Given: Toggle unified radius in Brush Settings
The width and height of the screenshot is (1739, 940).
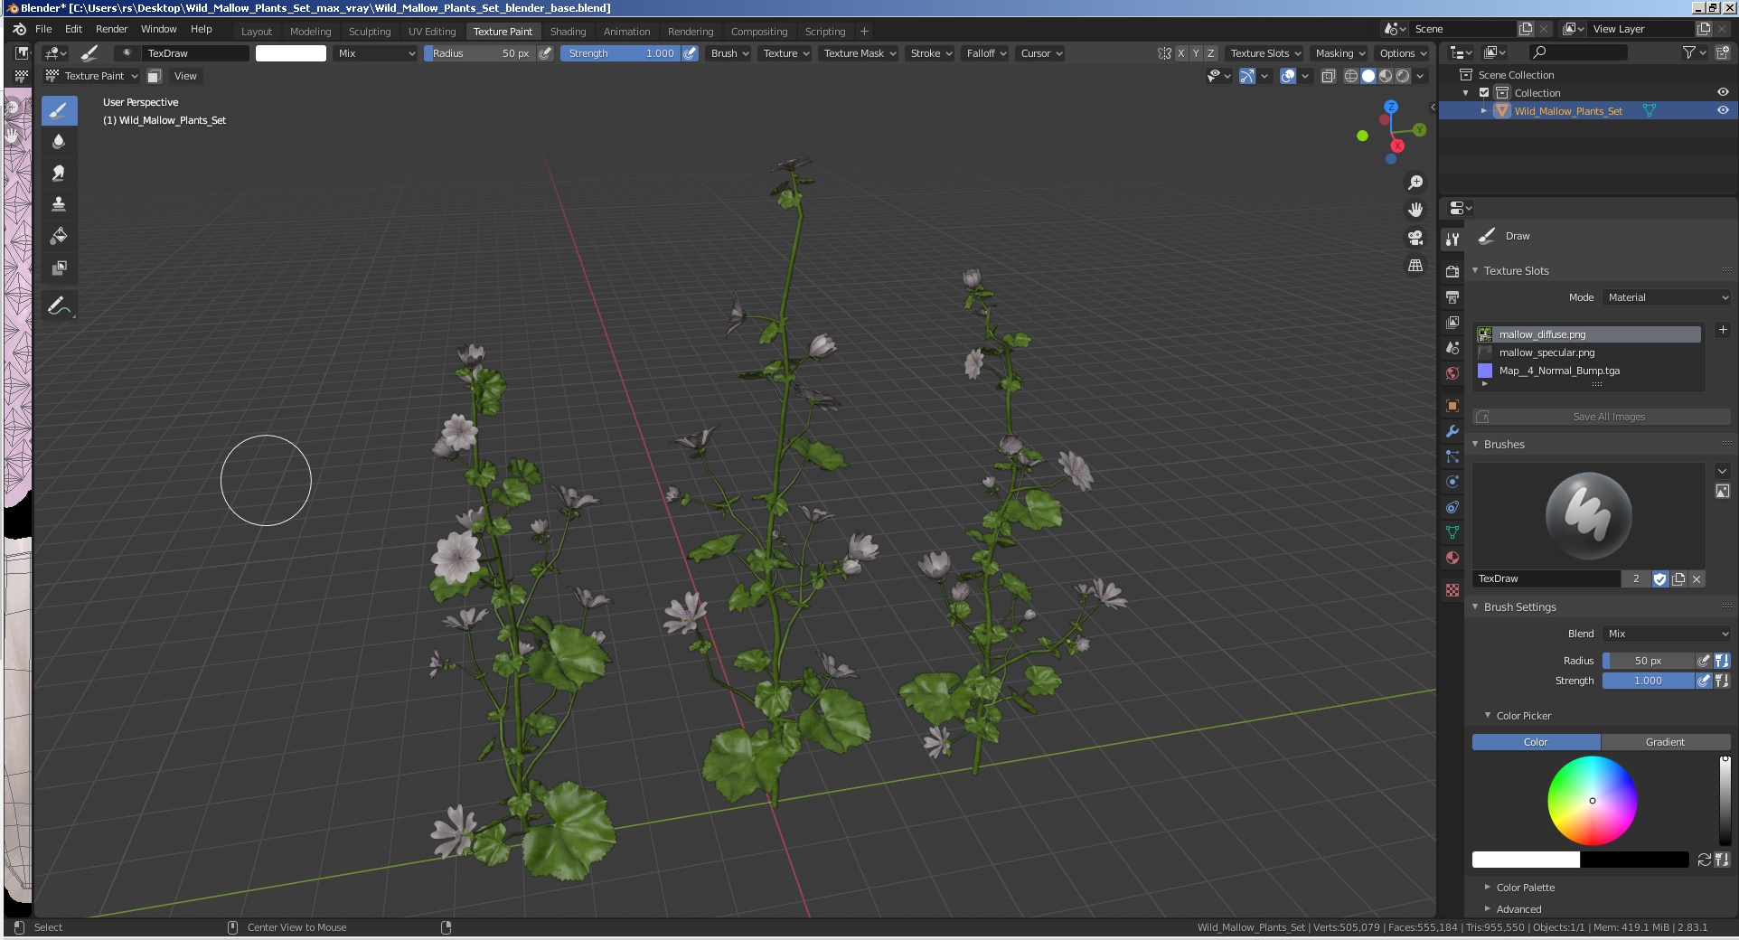Looking at the screenshot, I should pyautogui.click(x=1722, y=661).
